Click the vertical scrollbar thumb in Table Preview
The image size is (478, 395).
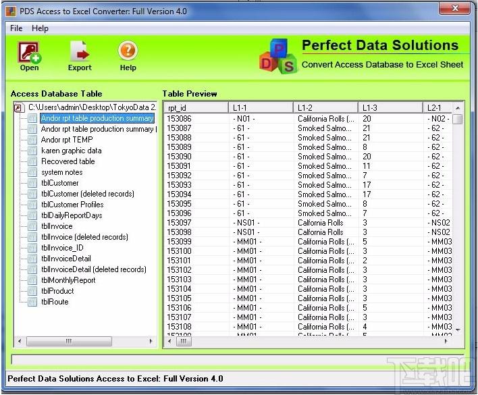[458, 119]
